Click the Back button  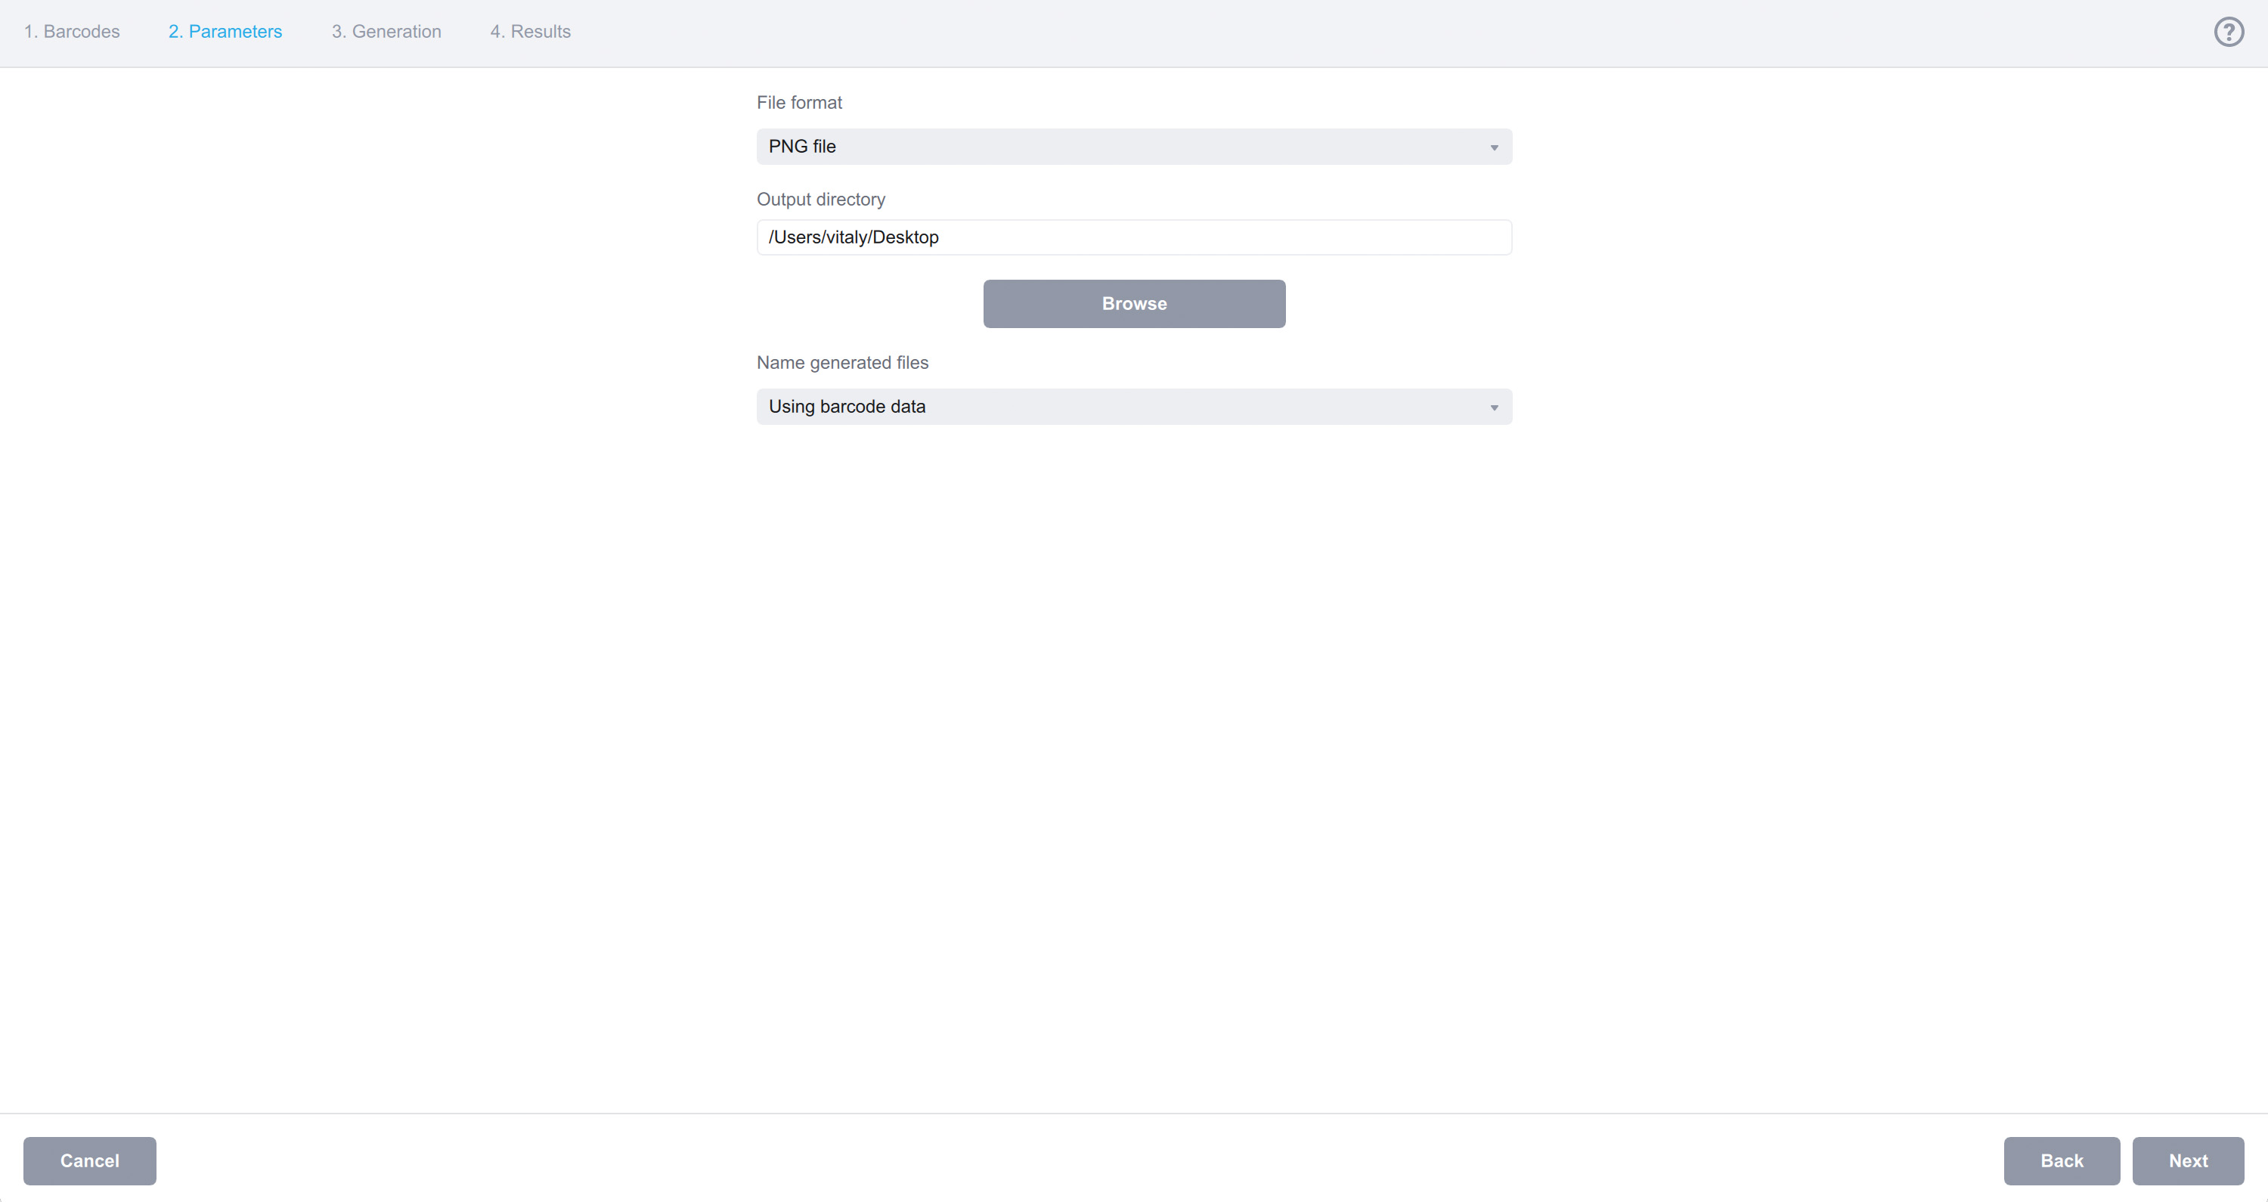click(2061, 1160)
